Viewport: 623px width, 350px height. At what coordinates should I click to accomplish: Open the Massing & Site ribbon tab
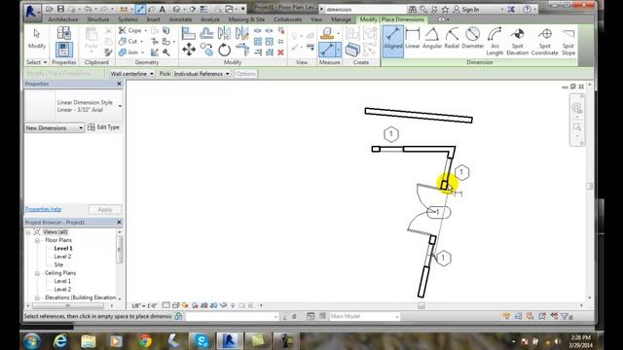coord(246,19)
